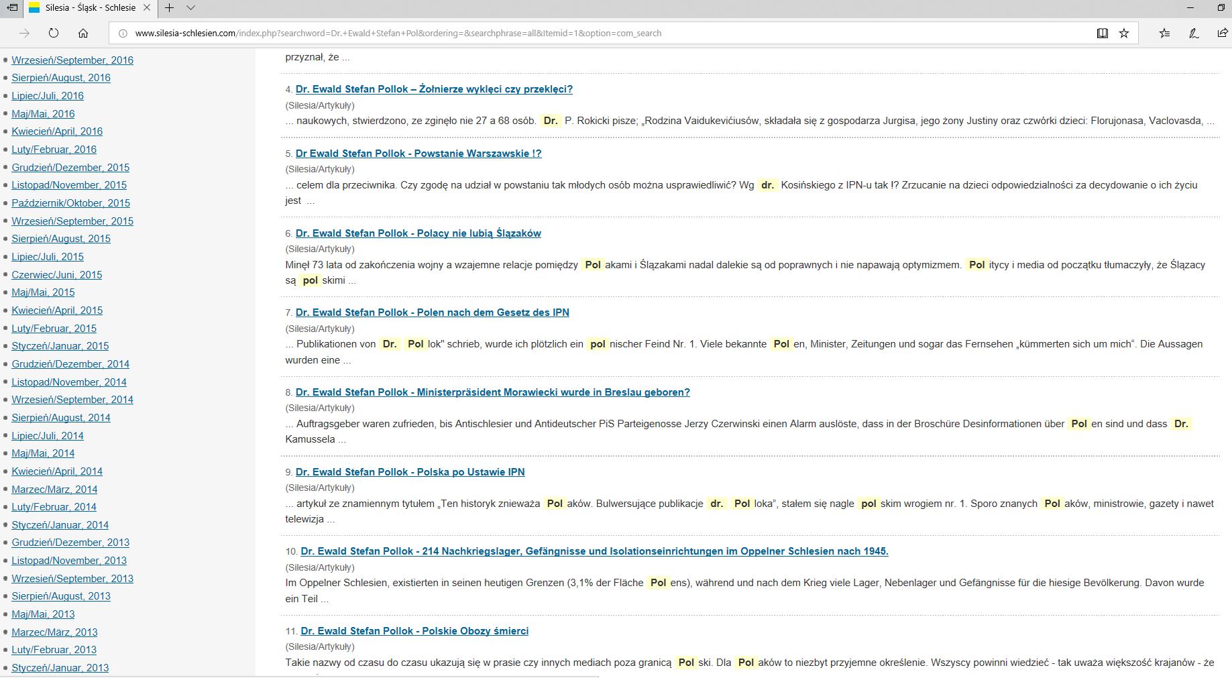This screenshot has width=1232, height=678.
Task: Open archive Marzec/März, 2013
Action: tap(54, 632)
